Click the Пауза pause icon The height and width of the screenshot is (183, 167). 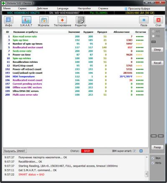144,20
